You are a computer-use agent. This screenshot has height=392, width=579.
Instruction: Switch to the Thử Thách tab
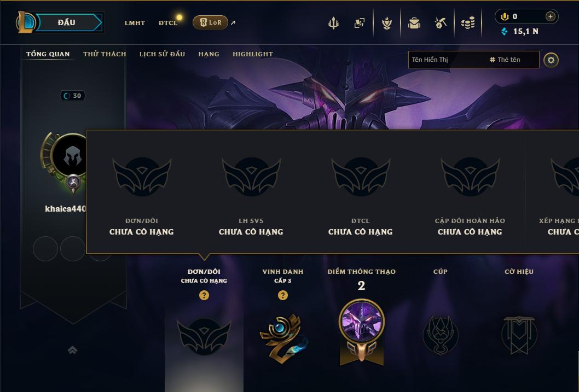click(x=105, y=54)
